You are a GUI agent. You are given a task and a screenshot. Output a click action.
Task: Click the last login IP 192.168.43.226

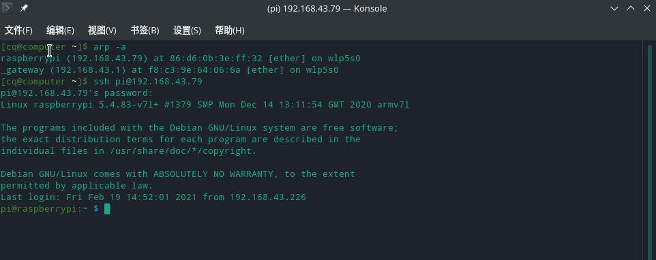point(268,197)
